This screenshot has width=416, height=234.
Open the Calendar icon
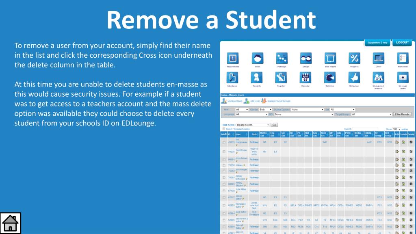[305, 78]
